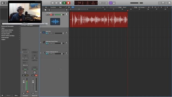Mute the Live Canal track
The height and width of the screenshot is (97, 172).
pyautogui.click(x=47, y=15)
